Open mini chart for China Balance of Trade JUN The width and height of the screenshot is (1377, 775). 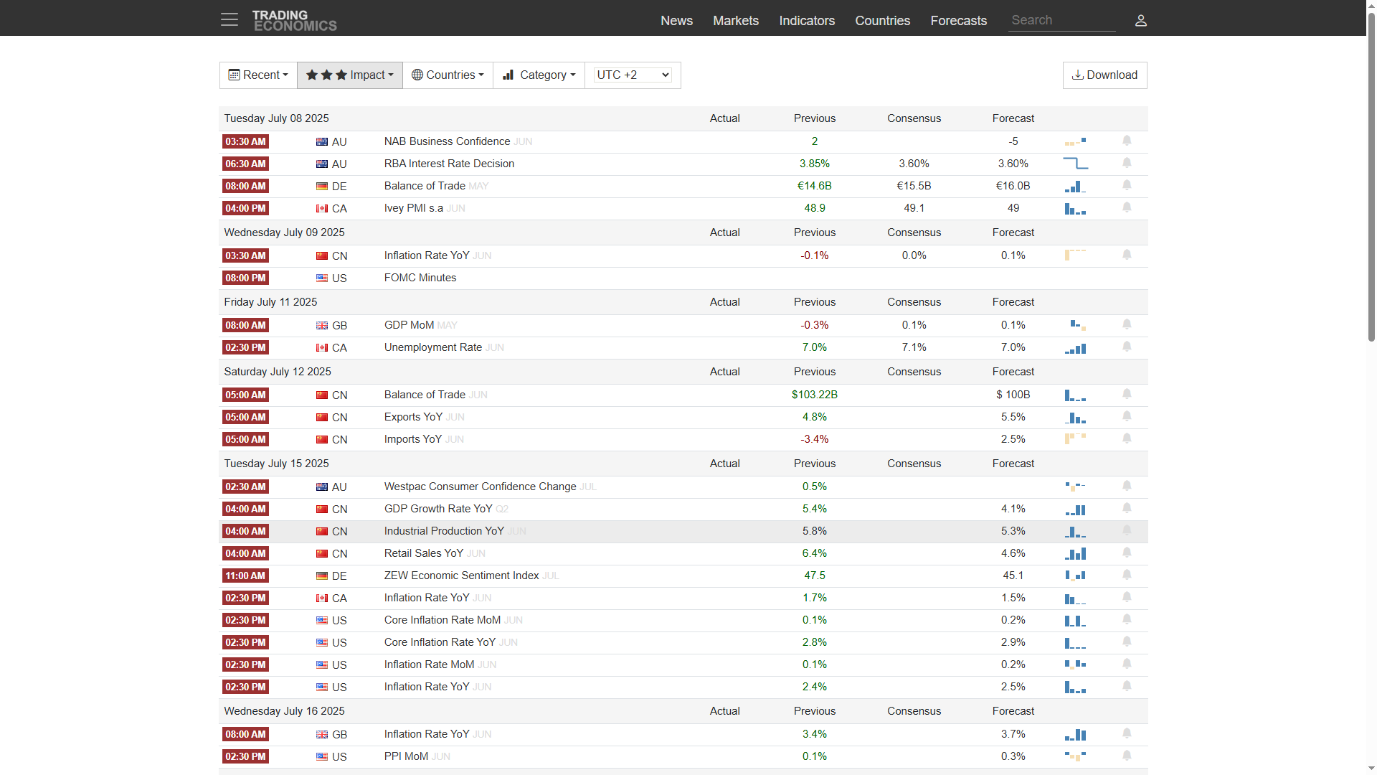coord(1075,395)
